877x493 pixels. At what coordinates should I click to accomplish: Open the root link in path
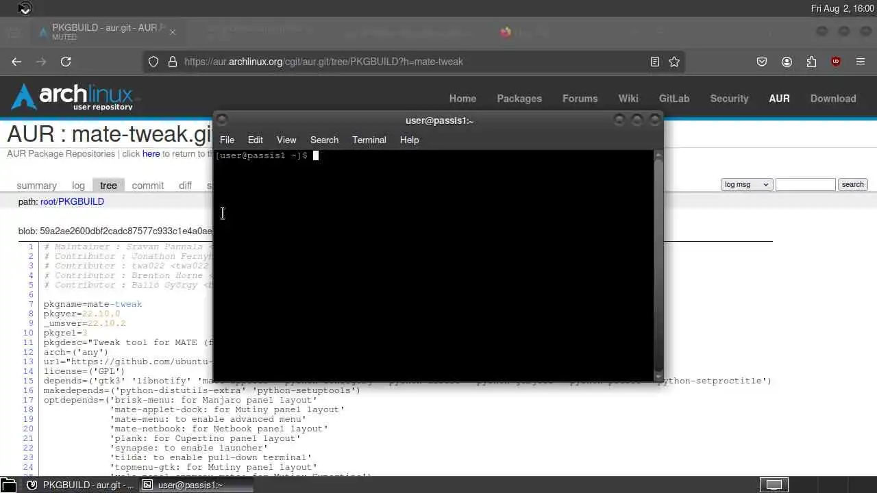pos(48,202)
